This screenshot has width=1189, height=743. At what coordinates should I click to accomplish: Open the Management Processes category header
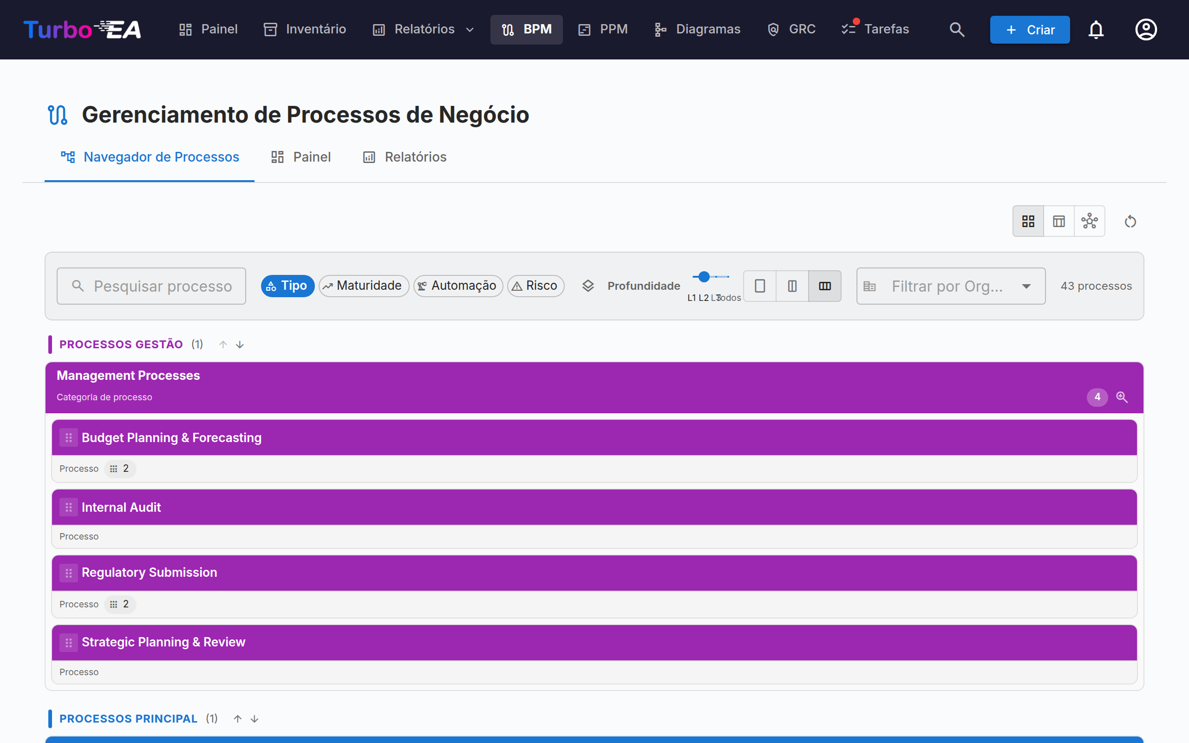594,388
